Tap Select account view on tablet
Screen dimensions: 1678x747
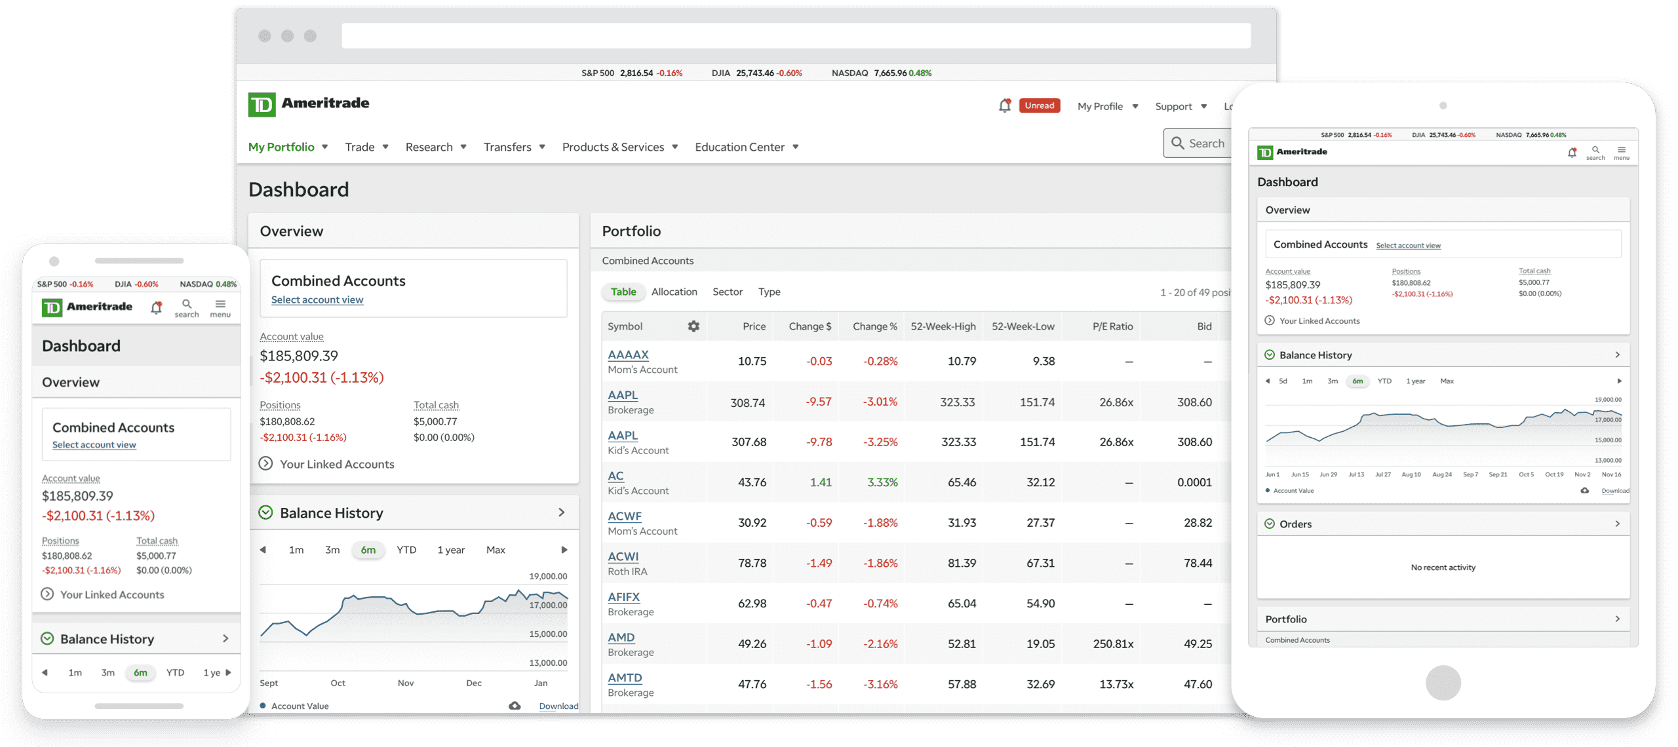pos(1408,245)
